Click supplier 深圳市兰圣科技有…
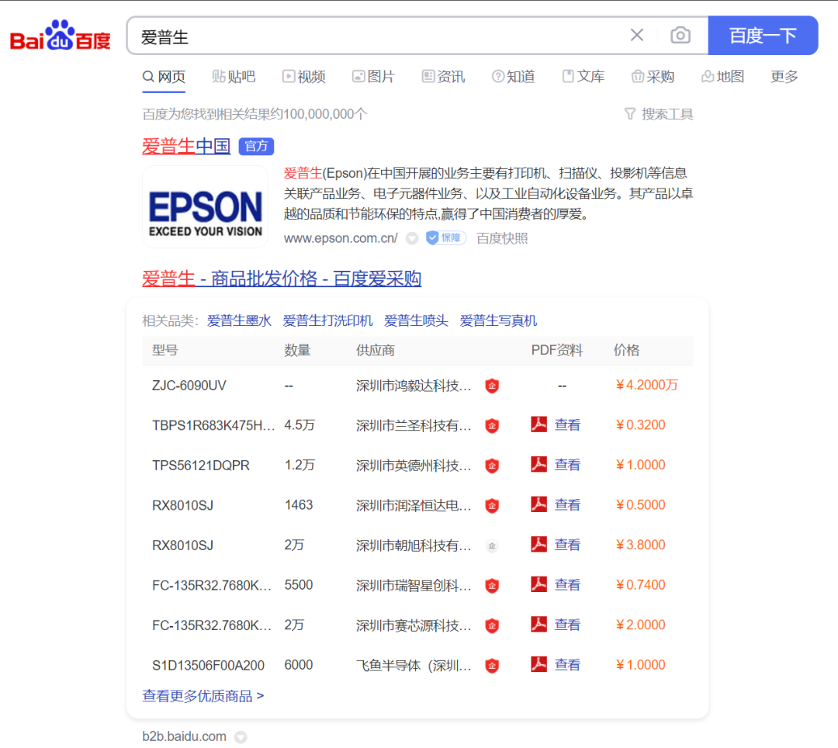Screen dimensions: 838x748 (414, 425)
